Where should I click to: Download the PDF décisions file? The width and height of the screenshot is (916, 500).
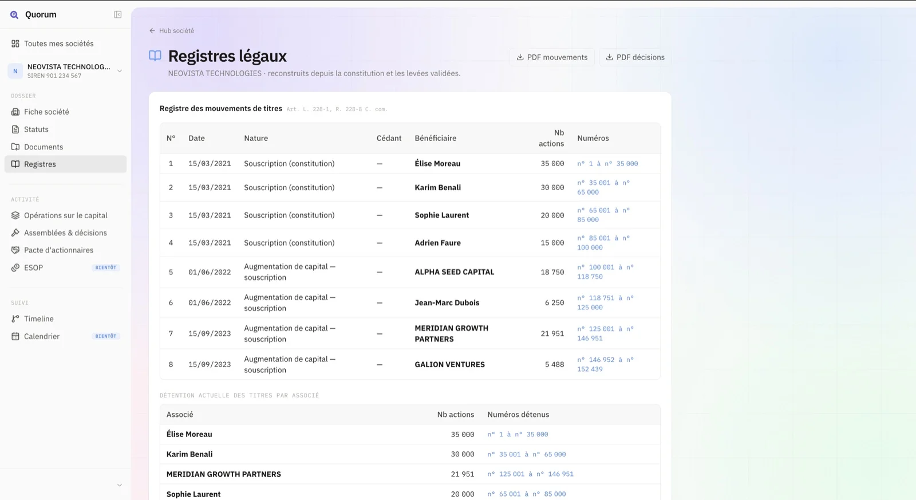[x=635, y=57]
